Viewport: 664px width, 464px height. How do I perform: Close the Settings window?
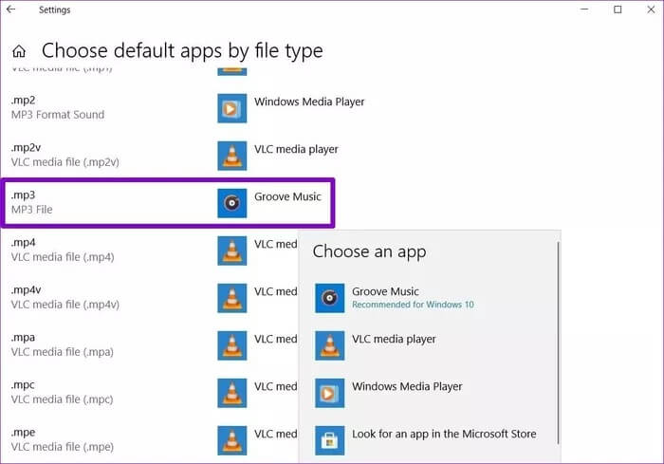point(651,9)
